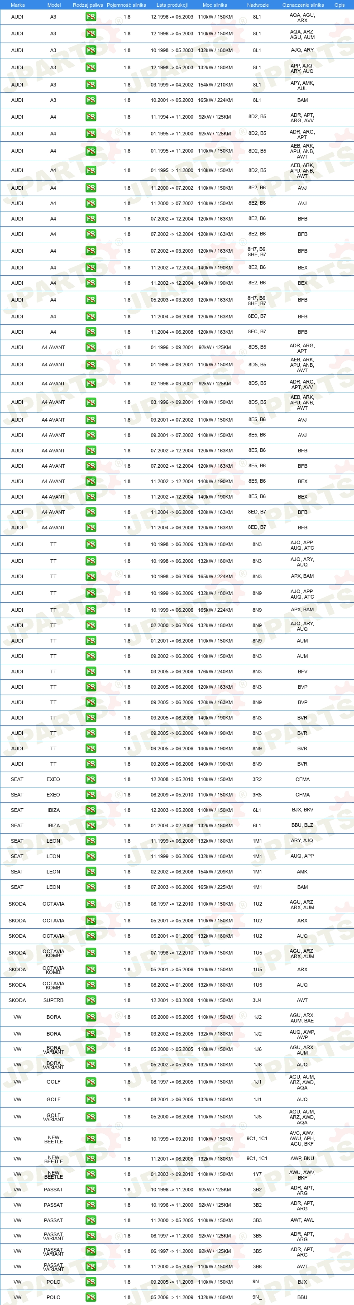
Task: Click fuel icon in New Beetle 11.2001 row
Action: pos(91,1159)
